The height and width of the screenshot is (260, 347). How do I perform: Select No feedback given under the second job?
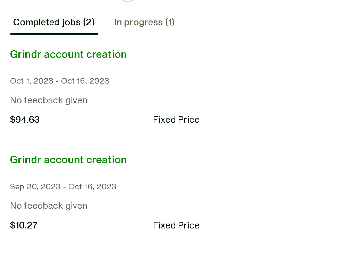49,206
